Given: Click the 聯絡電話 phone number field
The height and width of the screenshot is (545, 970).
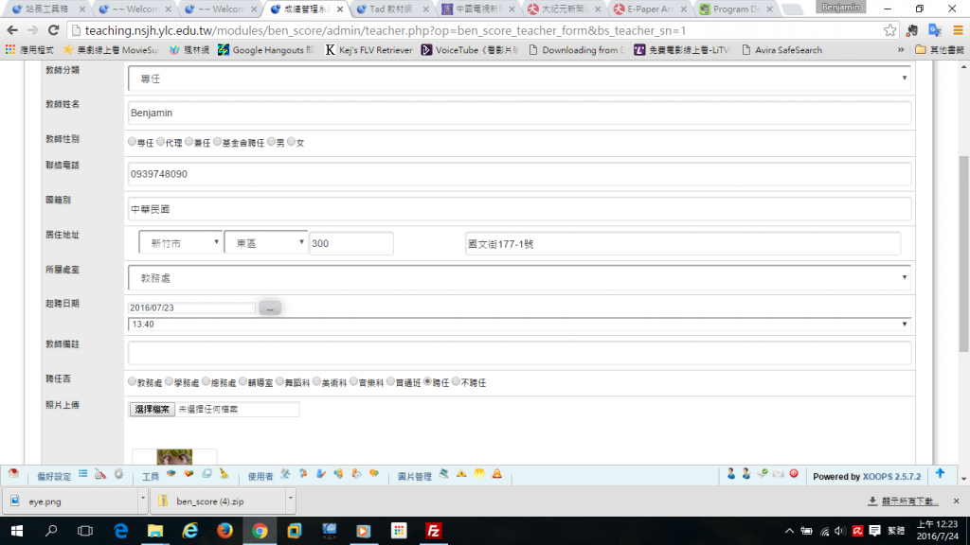Looking at the screenshot, I should coord(519,174).
